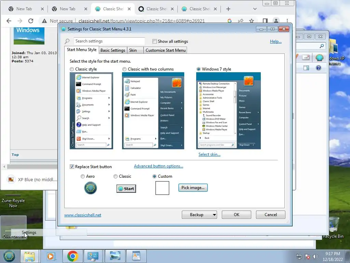Click the Action Center flag tray icon
Viewport: 350px width, 263px height.
307,256
